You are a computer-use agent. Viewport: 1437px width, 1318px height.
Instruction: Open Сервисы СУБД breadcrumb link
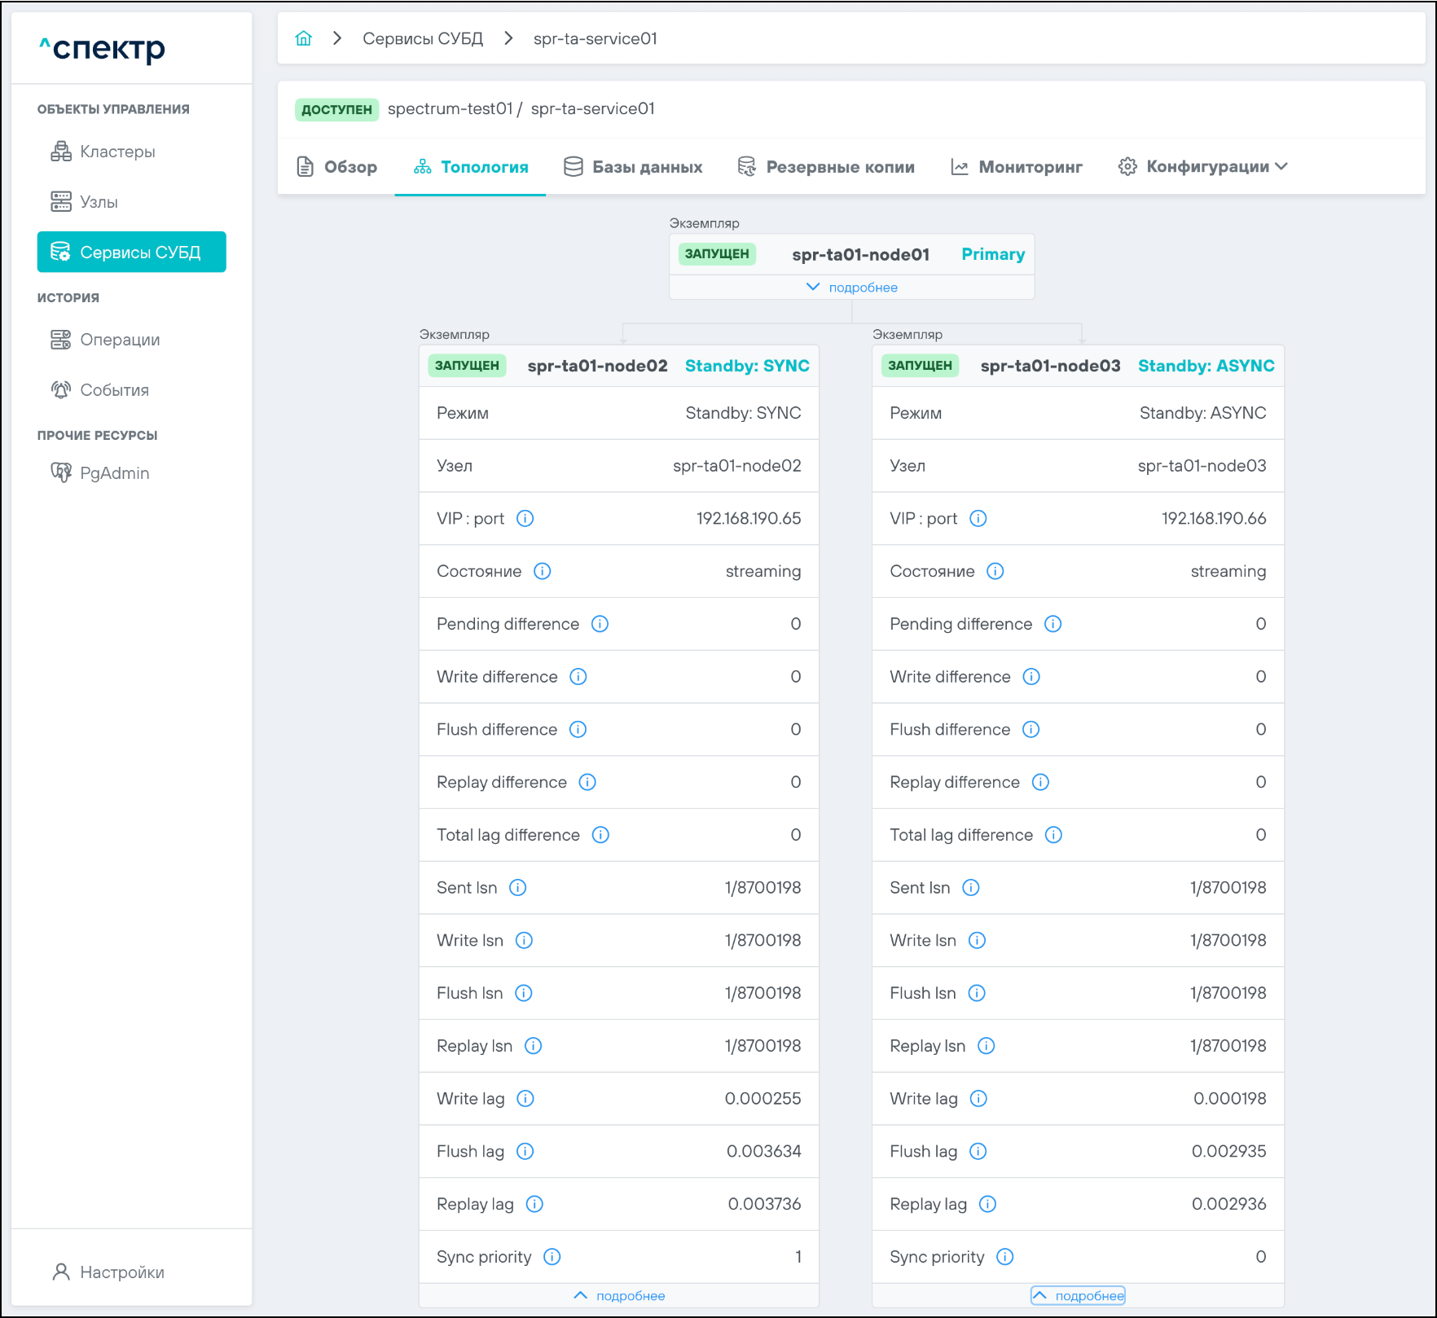(422, 38)
